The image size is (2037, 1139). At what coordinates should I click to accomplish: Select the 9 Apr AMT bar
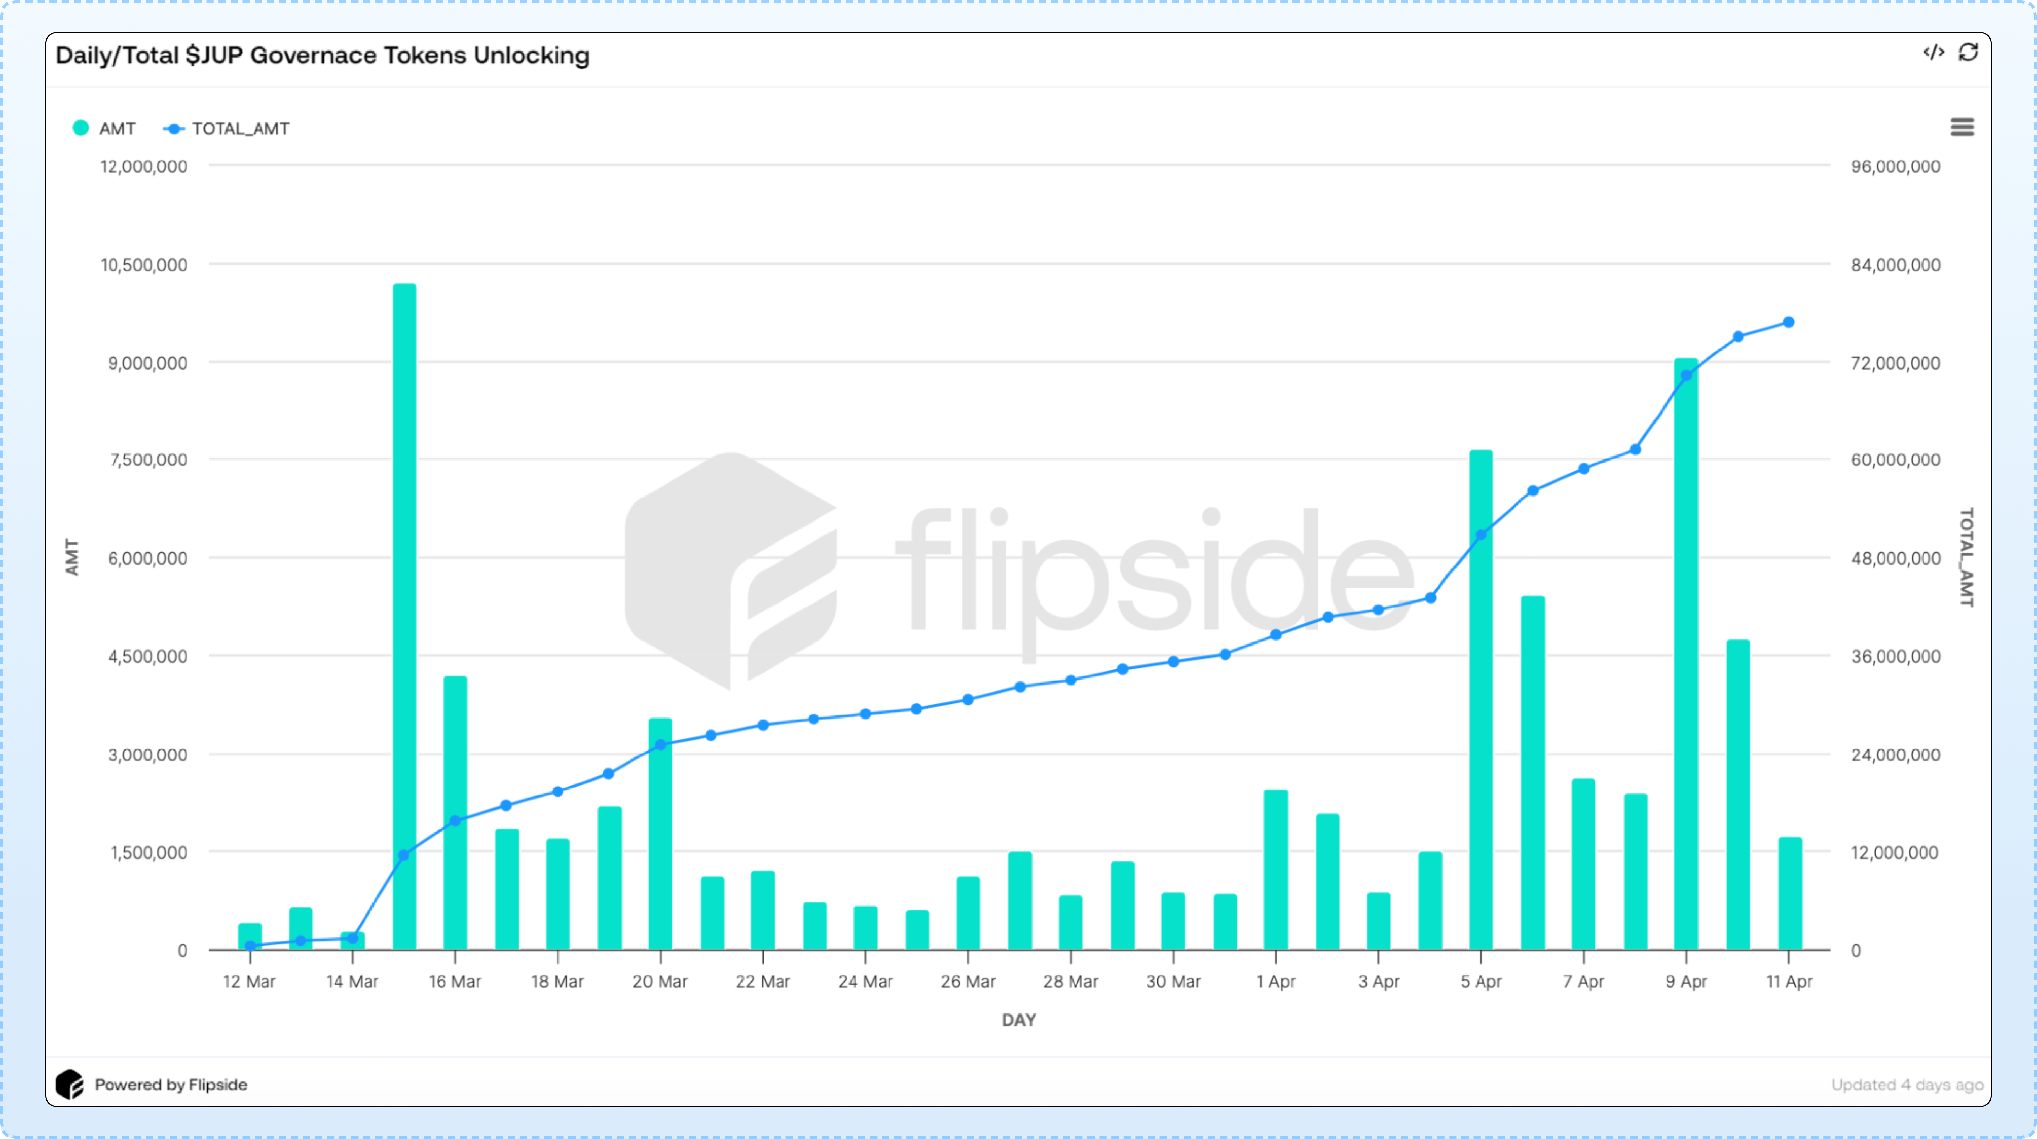1686,654
